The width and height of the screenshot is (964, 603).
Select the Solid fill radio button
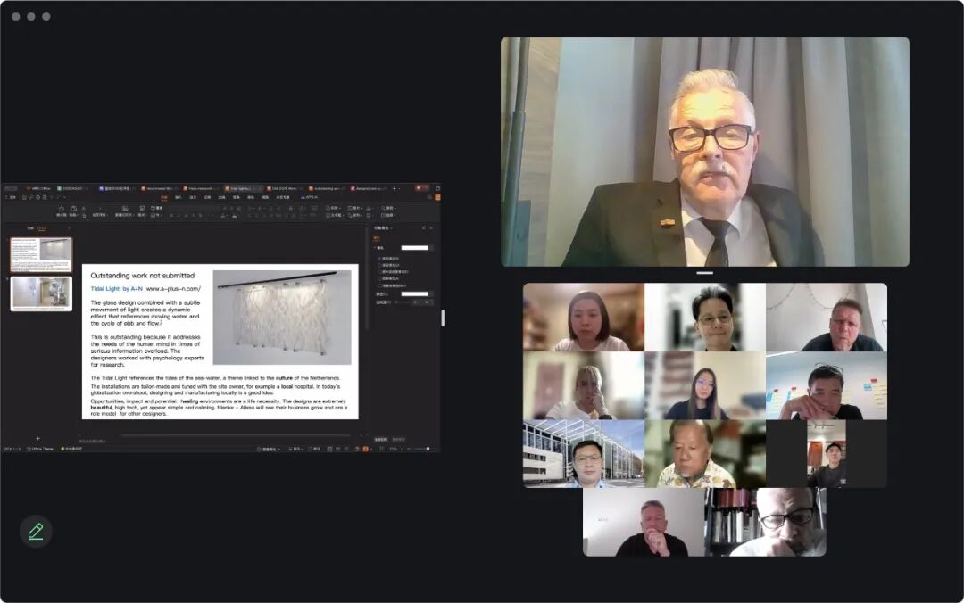coord(379,259)
